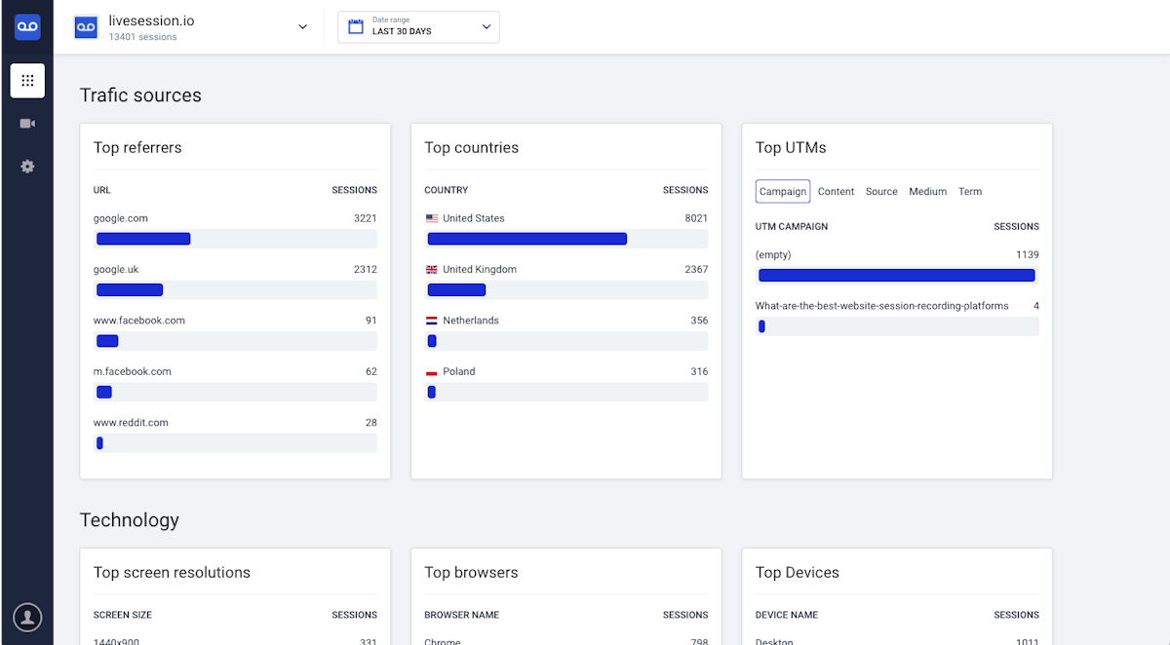Click the United Kingdom flag icon

pyautogui.click(x=432, y=269)
